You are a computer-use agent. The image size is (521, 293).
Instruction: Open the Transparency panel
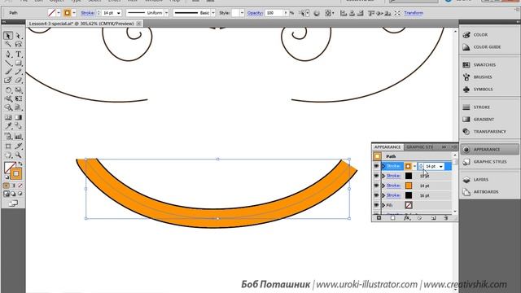489,132
